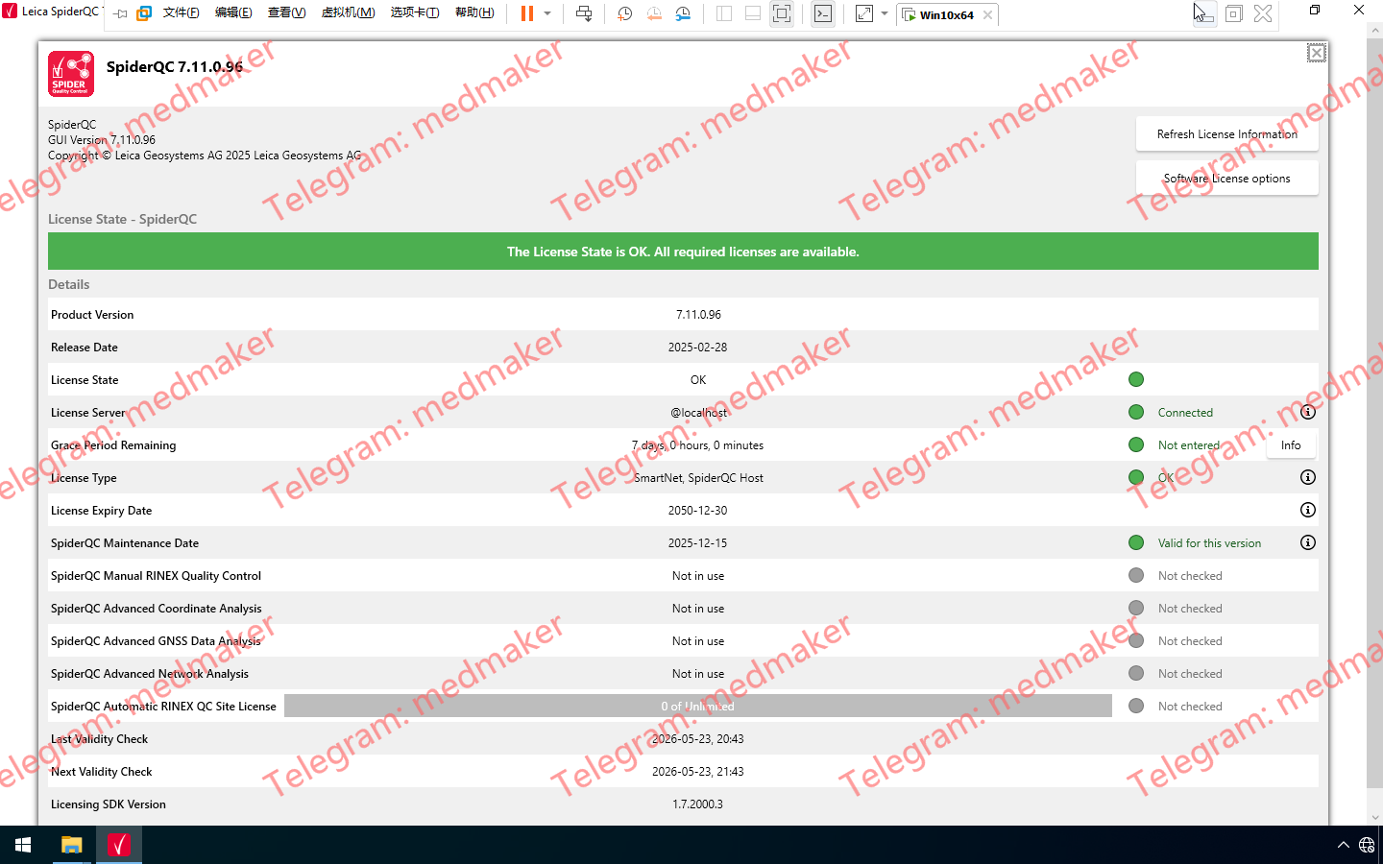Viewport: 1383px width, 864px height.
Task: Open the Windows Start menu
Action: click(x=23, y=845)
